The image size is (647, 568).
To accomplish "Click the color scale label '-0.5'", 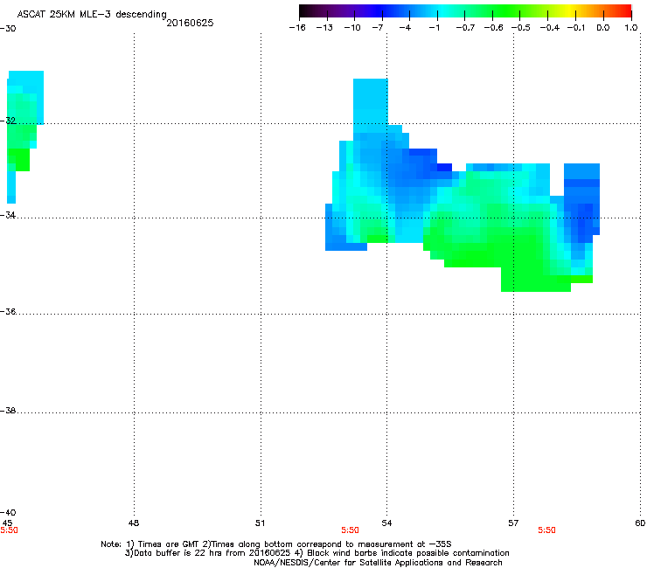I will click(521, 28).
